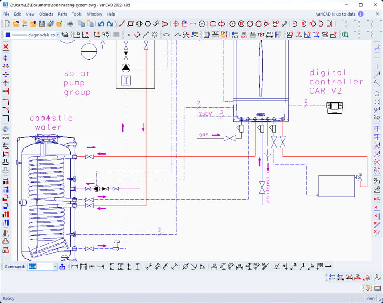Click the magnifier inspect document icon
This screenshot has height=303, width=383.
(x=346, y=35)
